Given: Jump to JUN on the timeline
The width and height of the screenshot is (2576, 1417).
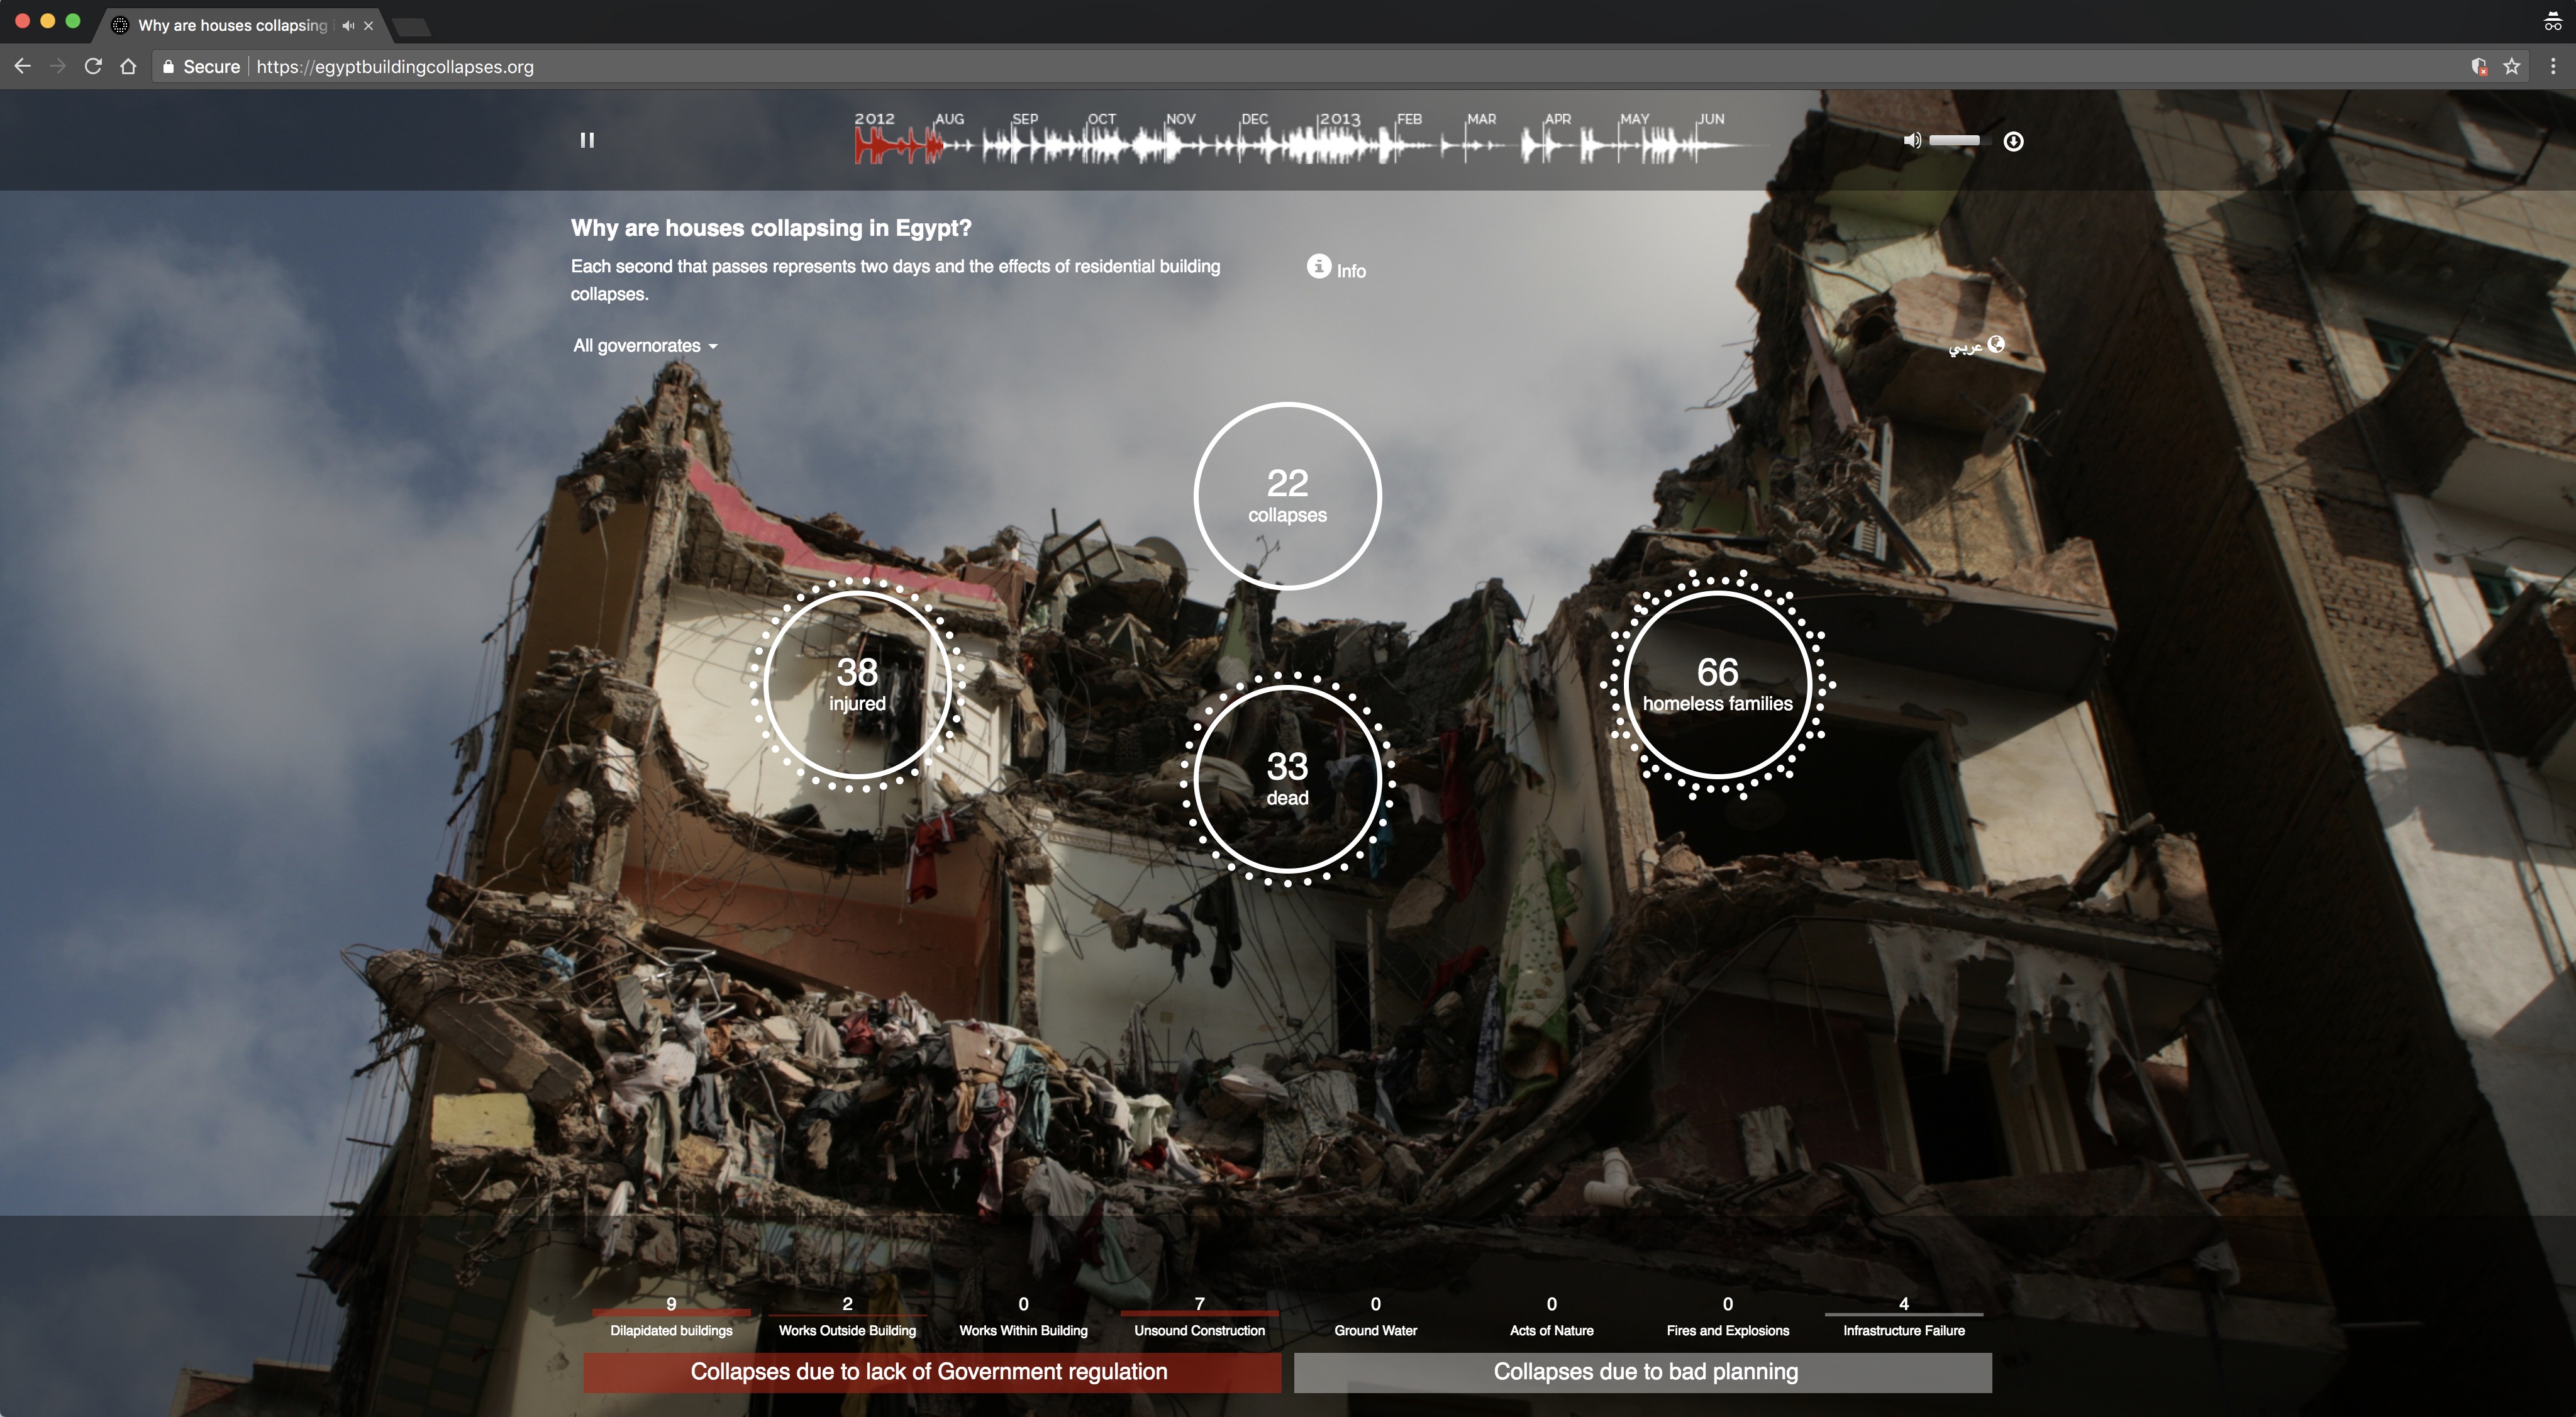Looking at the screenshot, I should pyautogui.click(x=1711, y=119).
